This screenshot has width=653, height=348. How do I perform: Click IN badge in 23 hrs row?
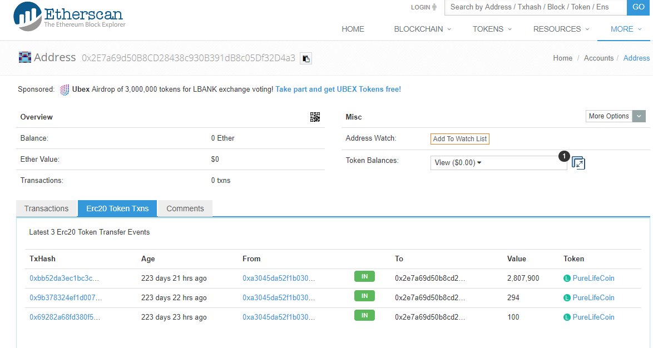pos(364,316)
